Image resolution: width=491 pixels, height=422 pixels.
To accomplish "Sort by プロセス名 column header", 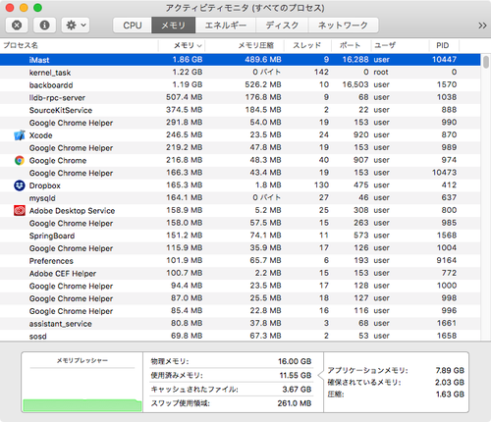I will 79,45.
